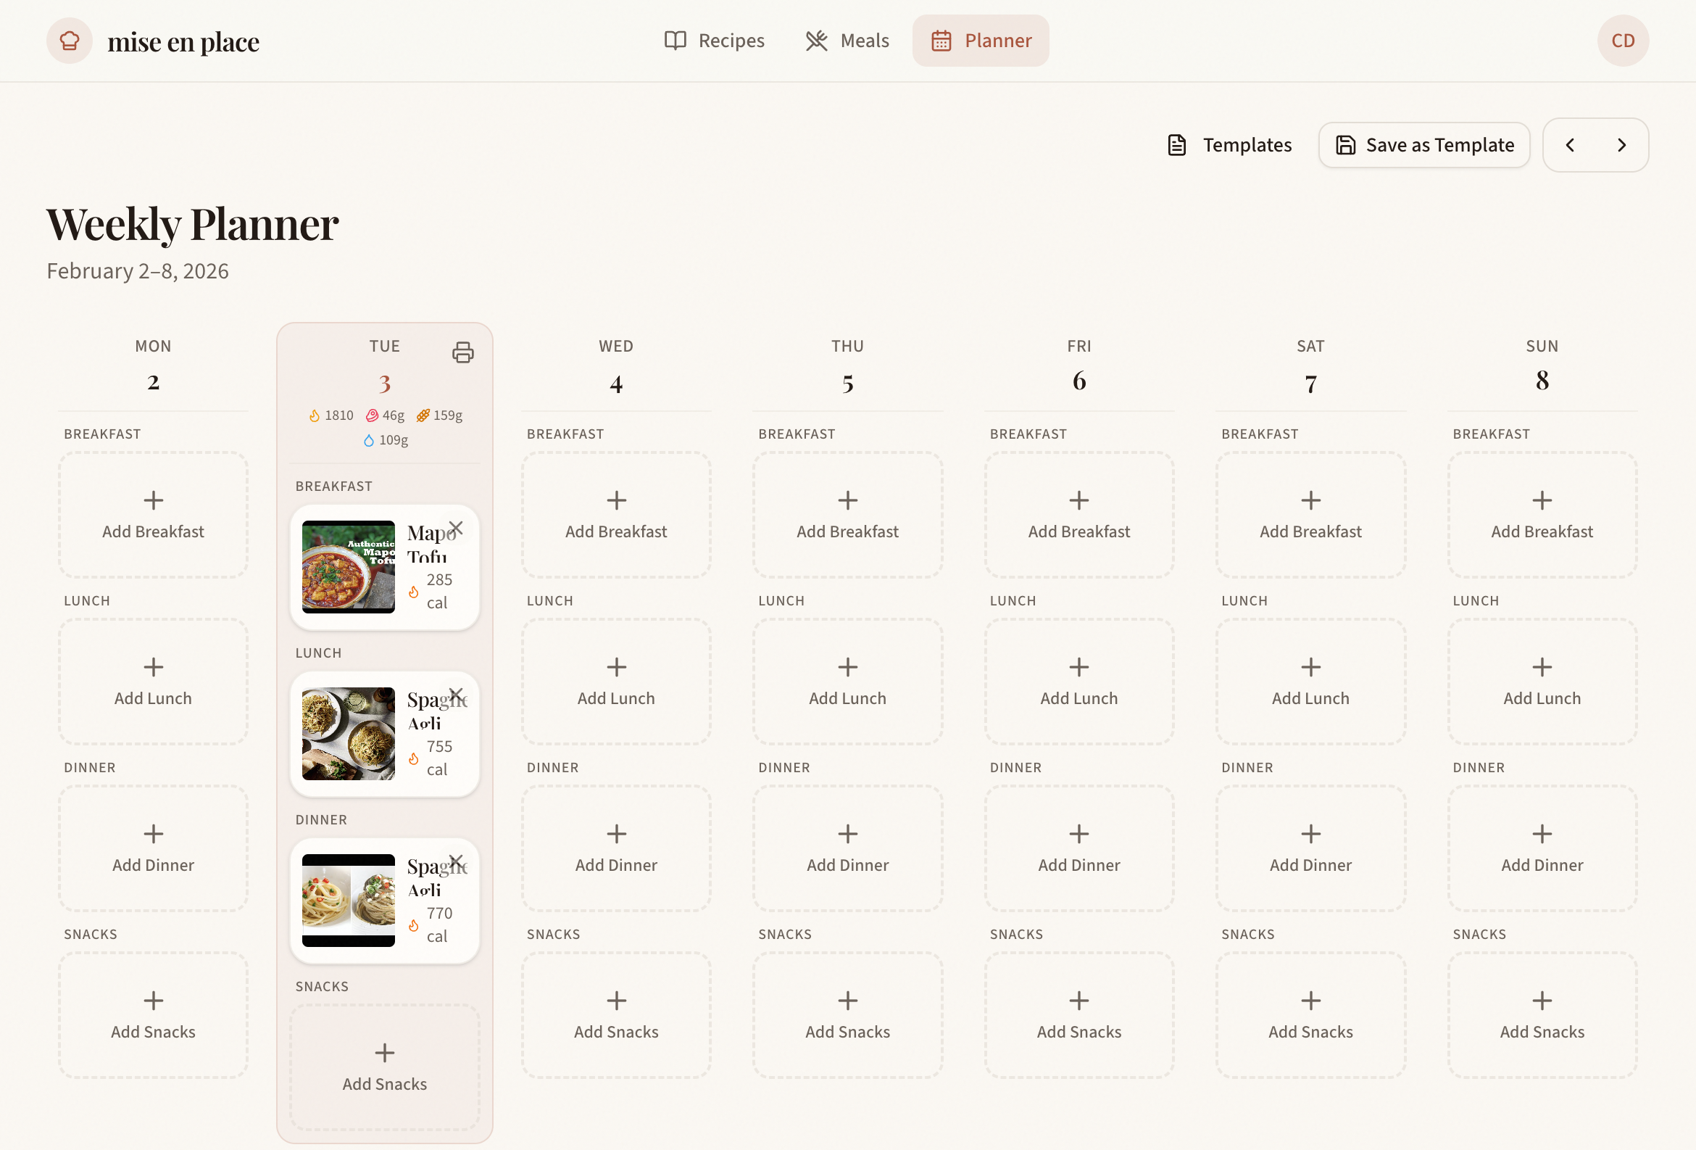This screenshot has height=1150, width=1696.
Task: Click the flame calorie icon under Tuesday
Action: (315, 415)
